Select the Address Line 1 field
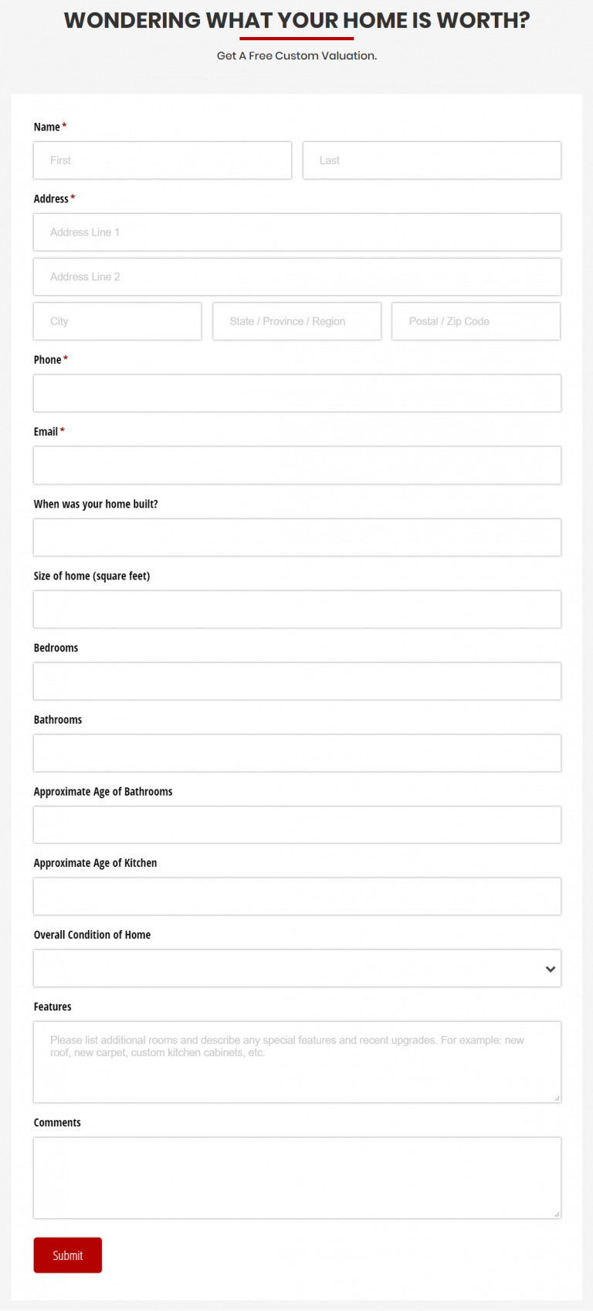Image resolution: width=593 pixels, height=1311 pixels. (296, 232)
